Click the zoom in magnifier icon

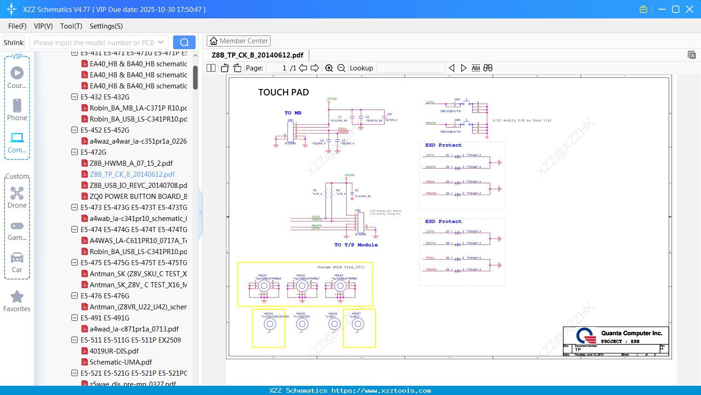329,68
